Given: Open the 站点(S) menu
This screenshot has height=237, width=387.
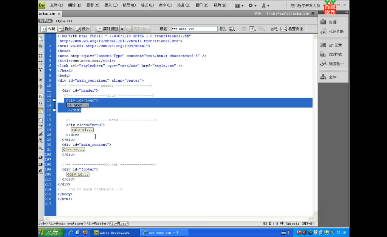Looking at the screenshot, I should (184, 5).
